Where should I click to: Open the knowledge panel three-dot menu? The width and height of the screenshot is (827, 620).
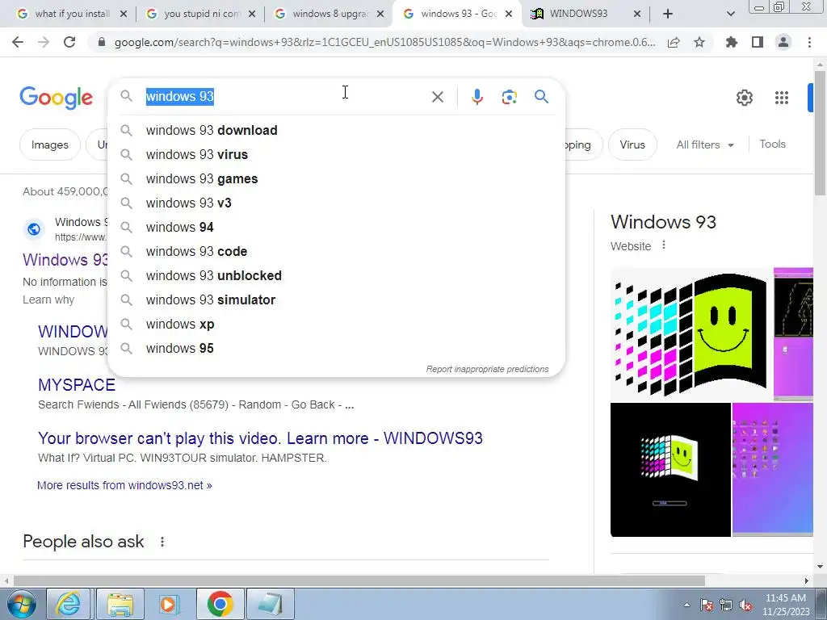pos(664,245)
